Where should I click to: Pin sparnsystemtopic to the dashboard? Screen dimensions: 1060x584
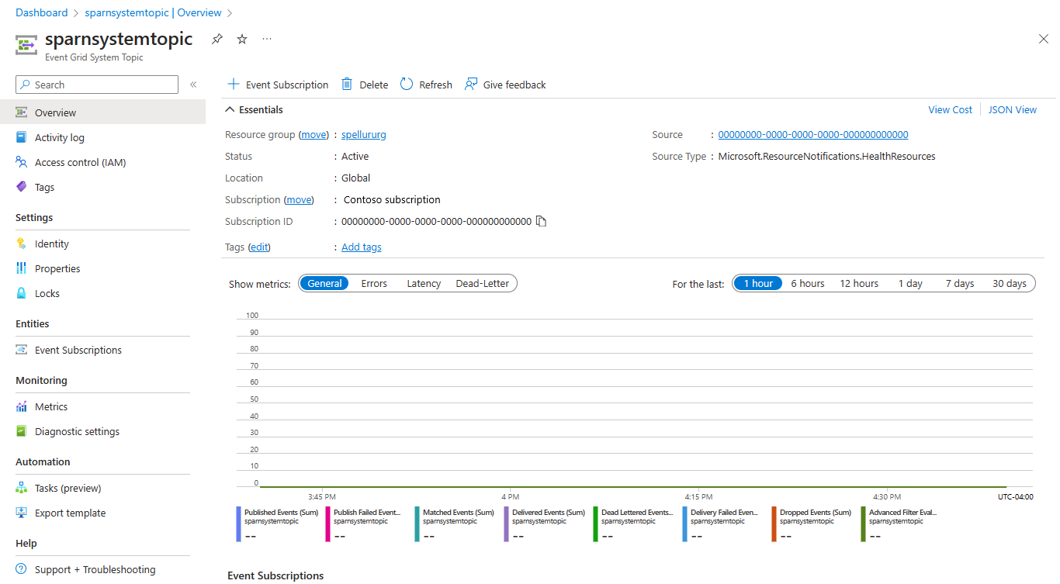click(217, 39)
